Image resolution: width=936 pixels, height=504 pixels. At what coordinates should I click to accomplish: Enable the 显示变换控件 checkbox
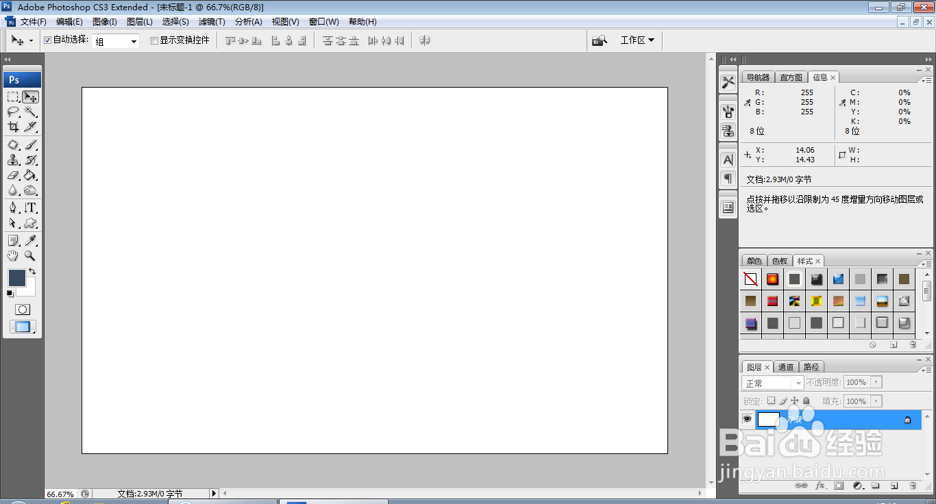click(x=154, y=40)
